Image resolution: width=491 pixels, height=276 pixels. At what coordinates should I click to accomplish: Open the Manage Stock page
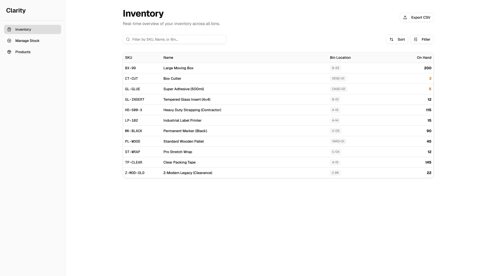27,41
